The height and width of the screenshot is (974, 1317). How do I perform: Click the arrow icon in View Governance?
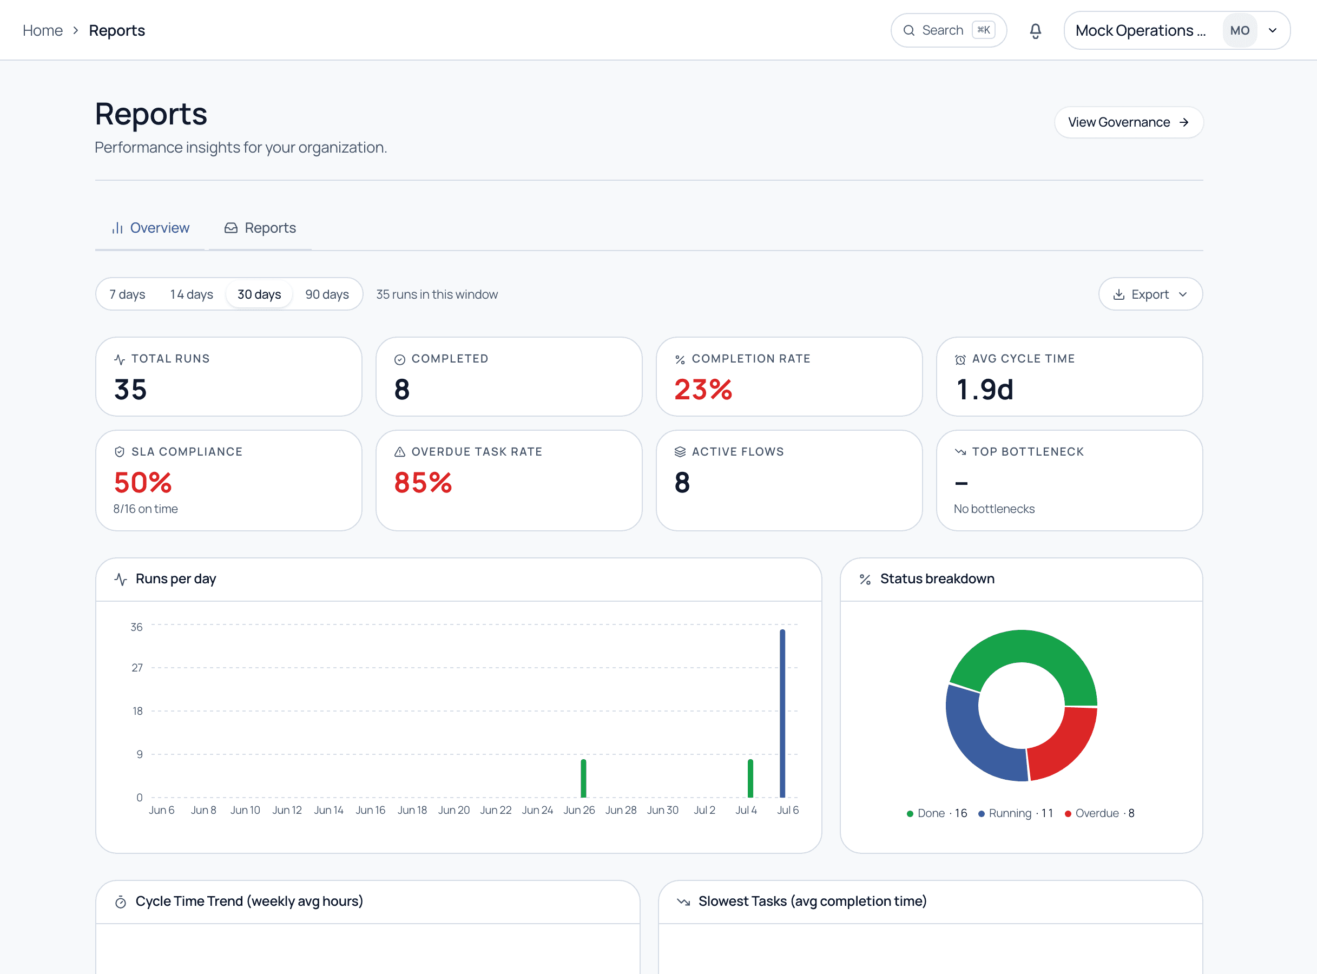[1184, 123]
